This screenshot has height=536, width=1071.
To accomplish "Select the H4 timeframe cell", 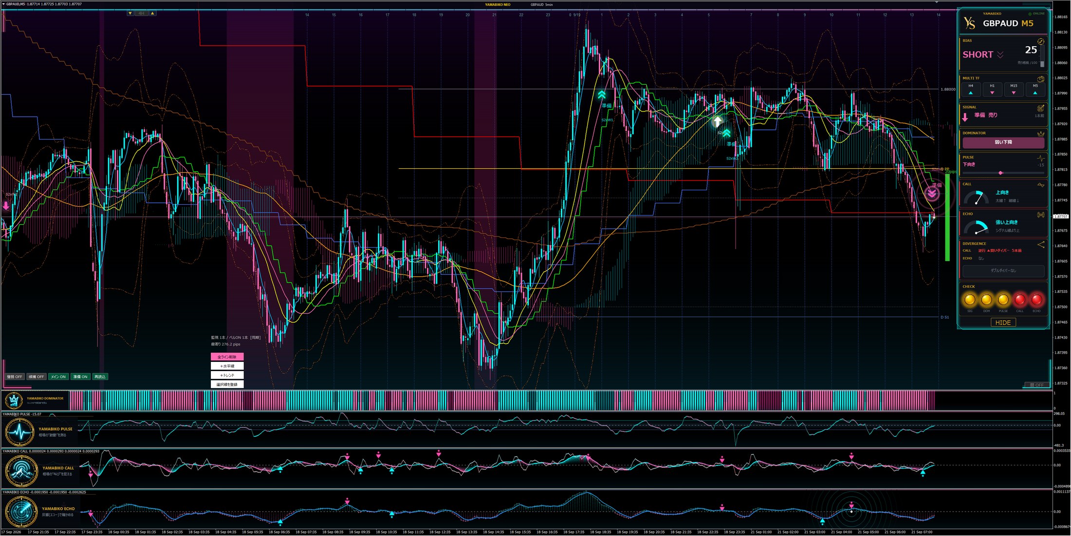I will [x=971, y=89].
